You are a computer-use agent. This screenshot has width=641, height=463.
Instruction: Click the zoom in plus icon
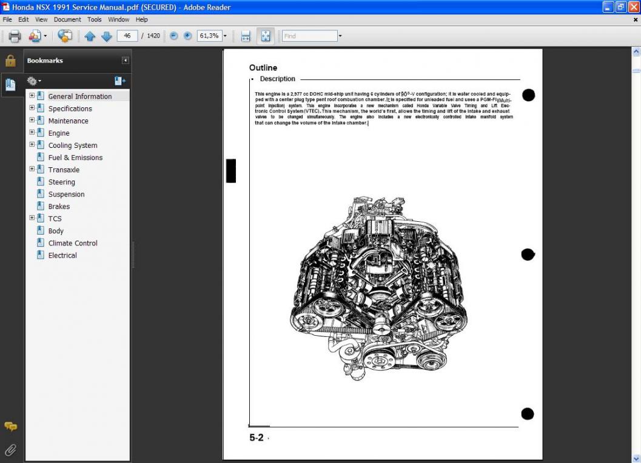187,36
